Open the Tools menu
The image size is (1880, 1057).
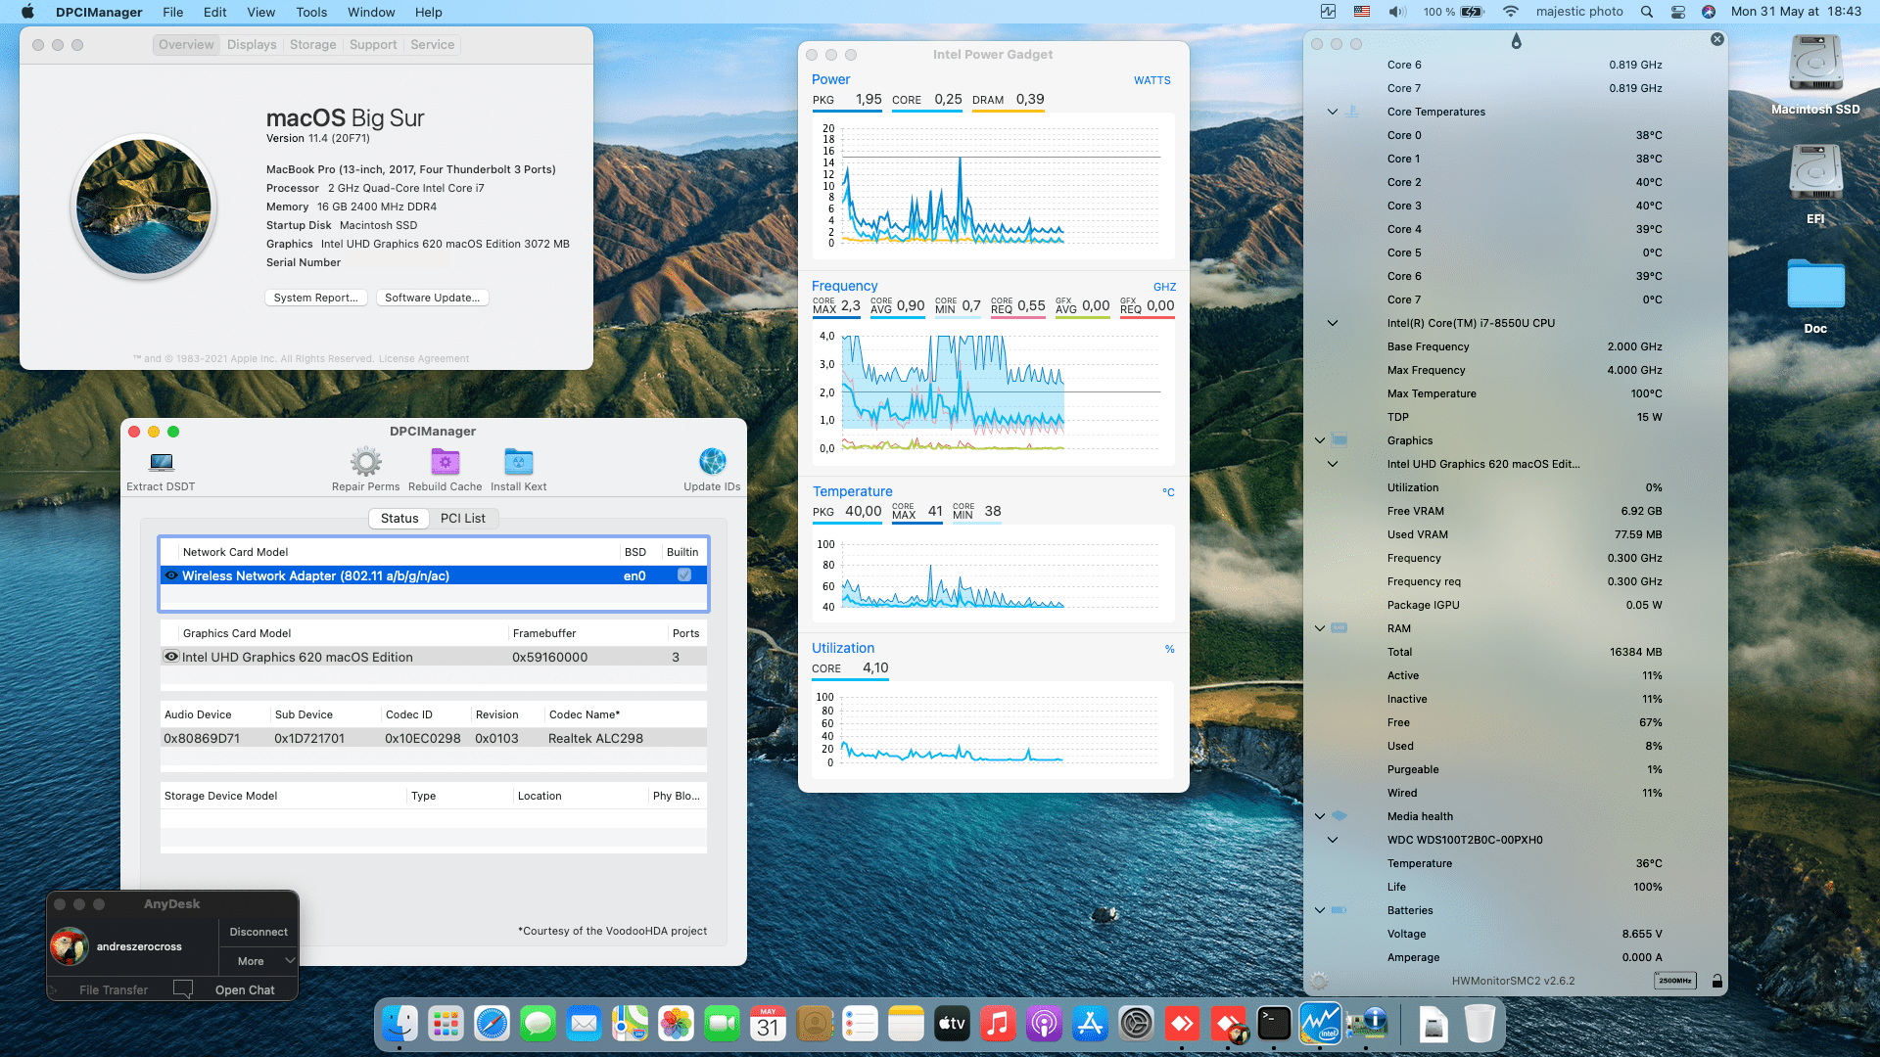pos(311,12)
